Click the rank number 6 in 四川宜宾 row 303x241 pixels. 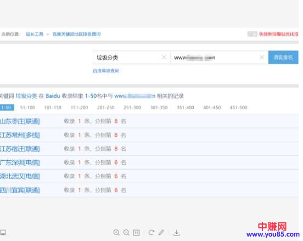coord(116,190)
